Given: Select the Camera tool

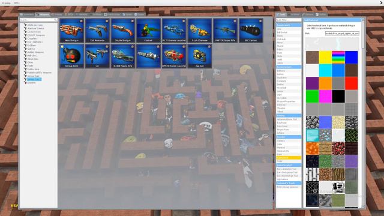Looking at the screenshot, I should (289, 141).
